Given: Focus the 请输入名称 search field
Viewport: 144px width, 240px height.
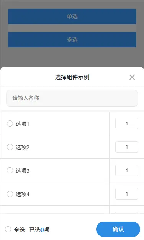Looking at the screenshot, I should tap(72, 98).
